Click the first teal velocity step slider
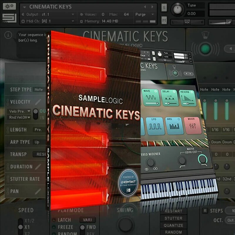 click(204, 109)
